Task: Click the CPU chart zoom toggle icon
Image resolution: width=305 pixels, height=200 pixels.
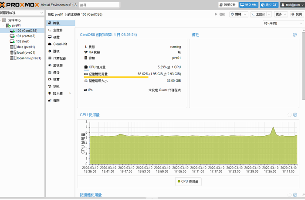Action: [x=295, y=115]
